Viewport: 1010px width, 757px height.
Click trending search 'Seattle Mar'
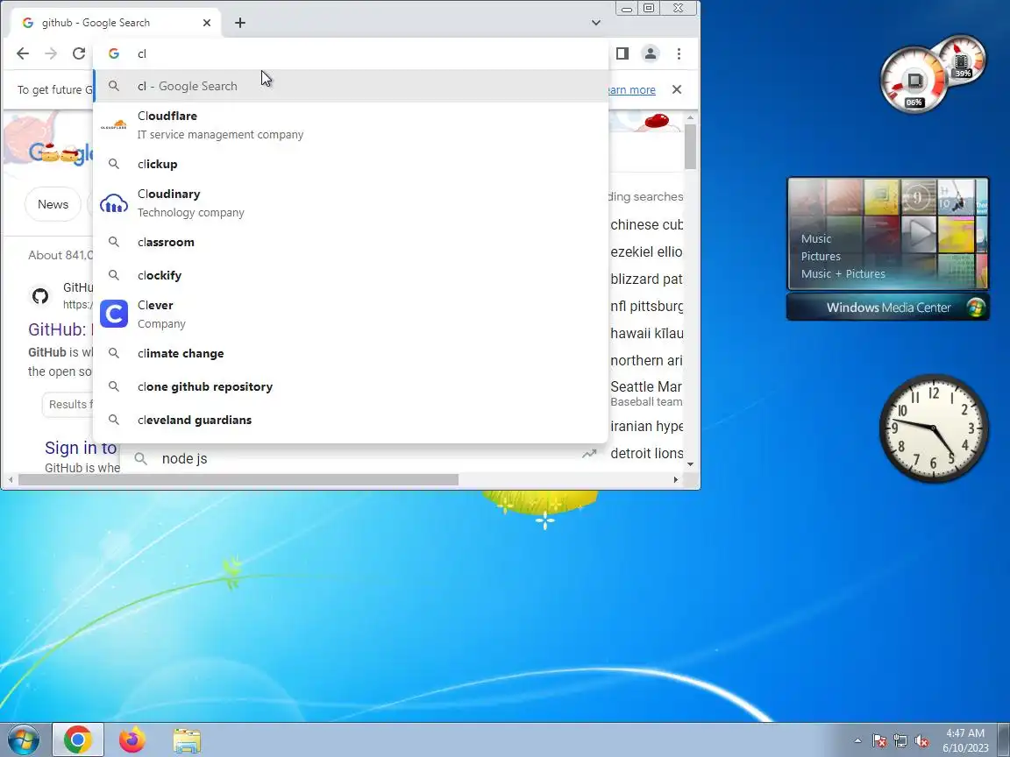click(646, 387)
